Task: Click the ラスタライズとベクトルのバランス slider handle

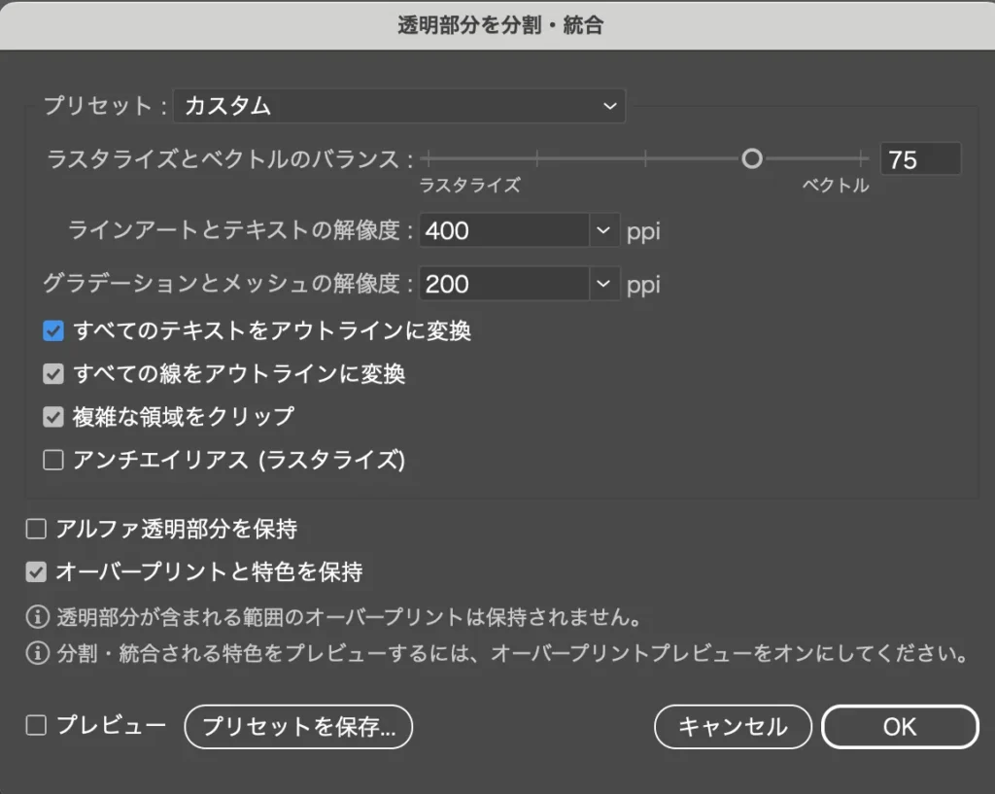Action: [751, 158]
